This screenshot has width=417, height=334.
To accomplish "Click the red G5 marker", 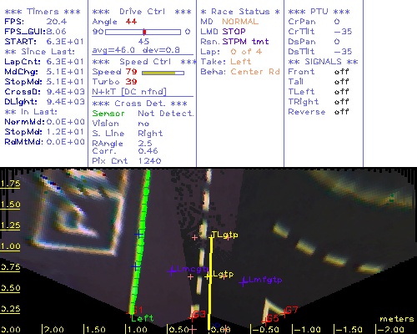I will point(271,319).
